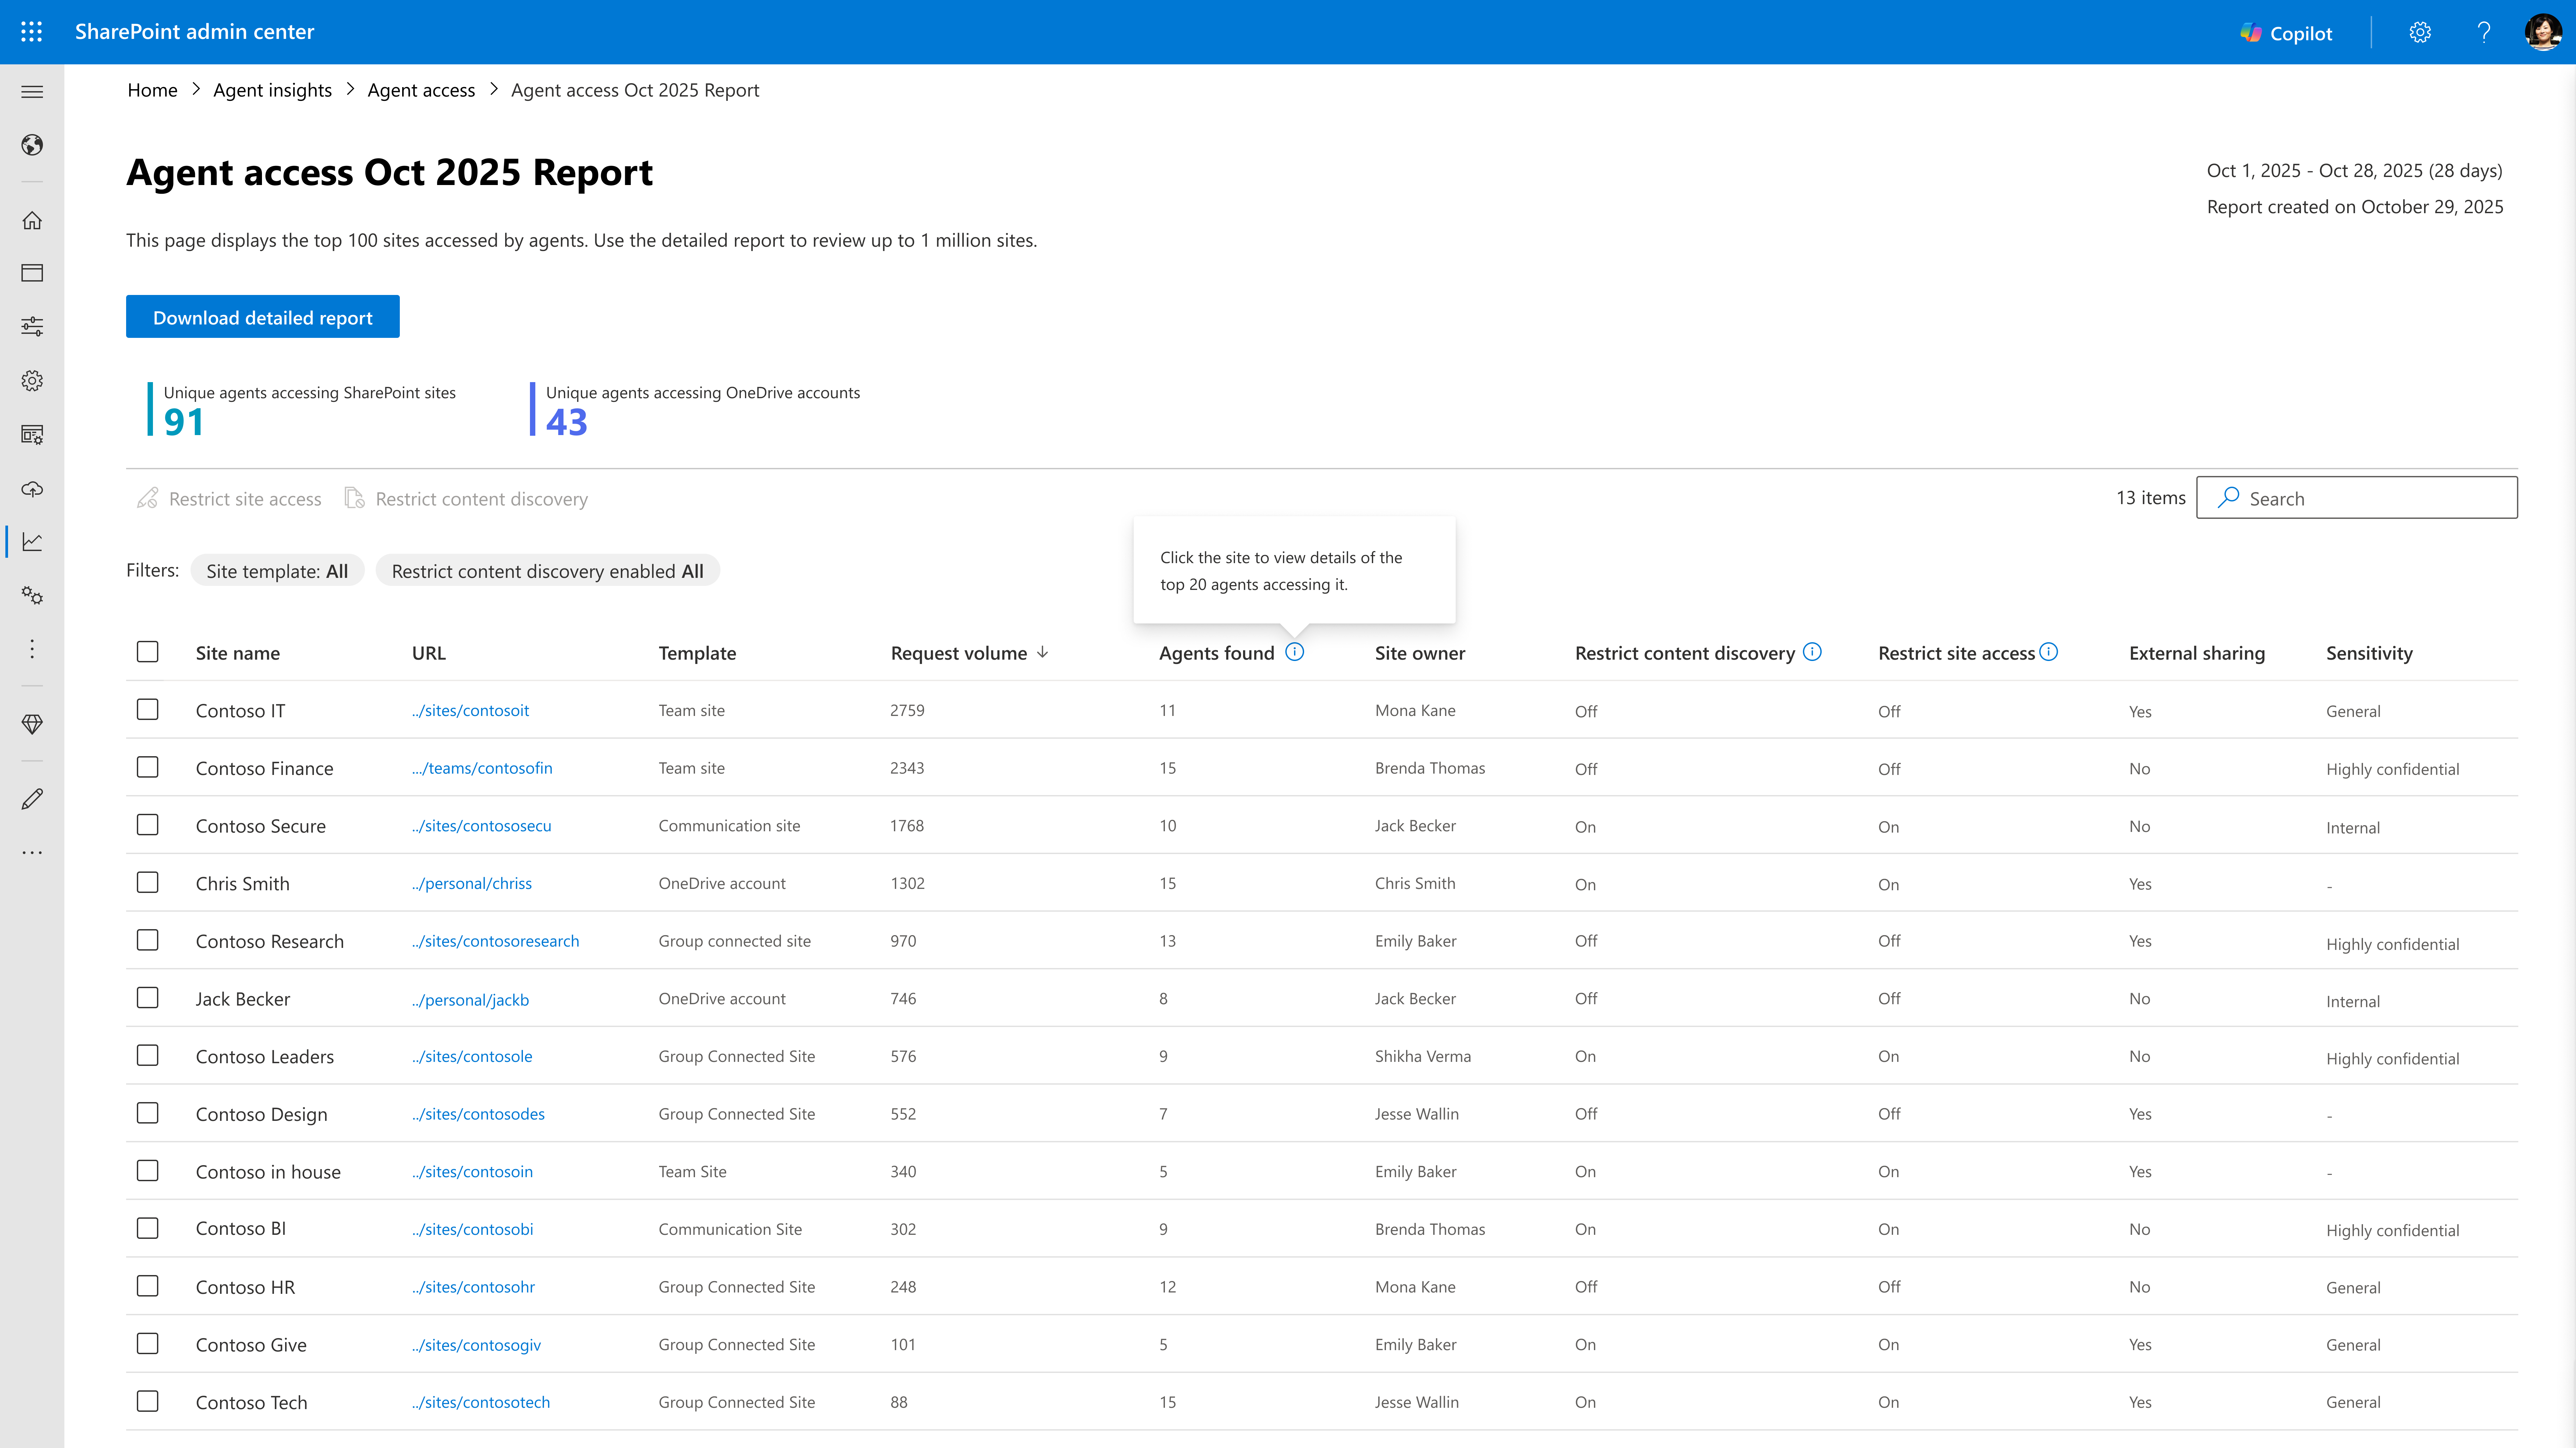Click Download detailed report
The height and width of the screenshot is (1448, 2576).
tap(262, 317)
